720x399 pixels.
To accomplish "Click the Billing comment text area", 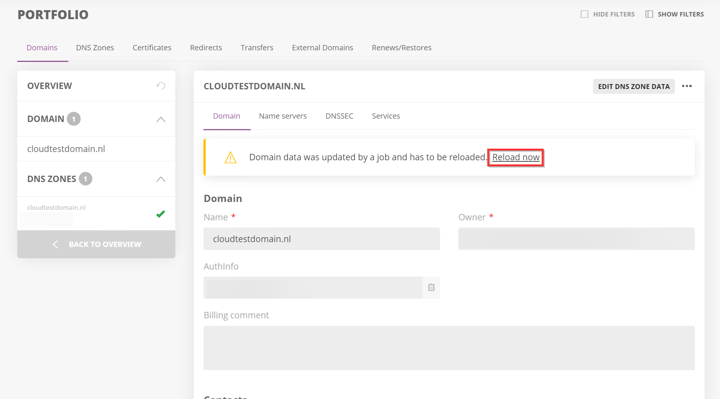I will pyautogui.click(x=449, y=348).
